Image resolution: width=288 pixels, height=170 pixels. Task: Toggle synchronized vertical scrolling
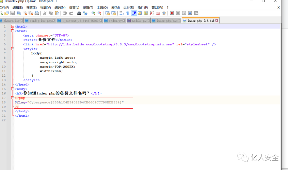point(107,13)
